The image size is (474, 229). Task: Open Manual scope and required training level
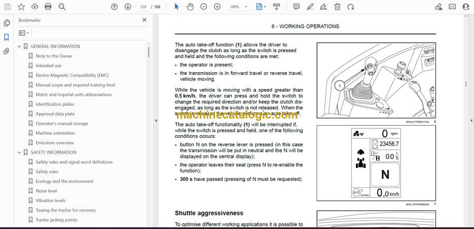(x=75, y=85)
